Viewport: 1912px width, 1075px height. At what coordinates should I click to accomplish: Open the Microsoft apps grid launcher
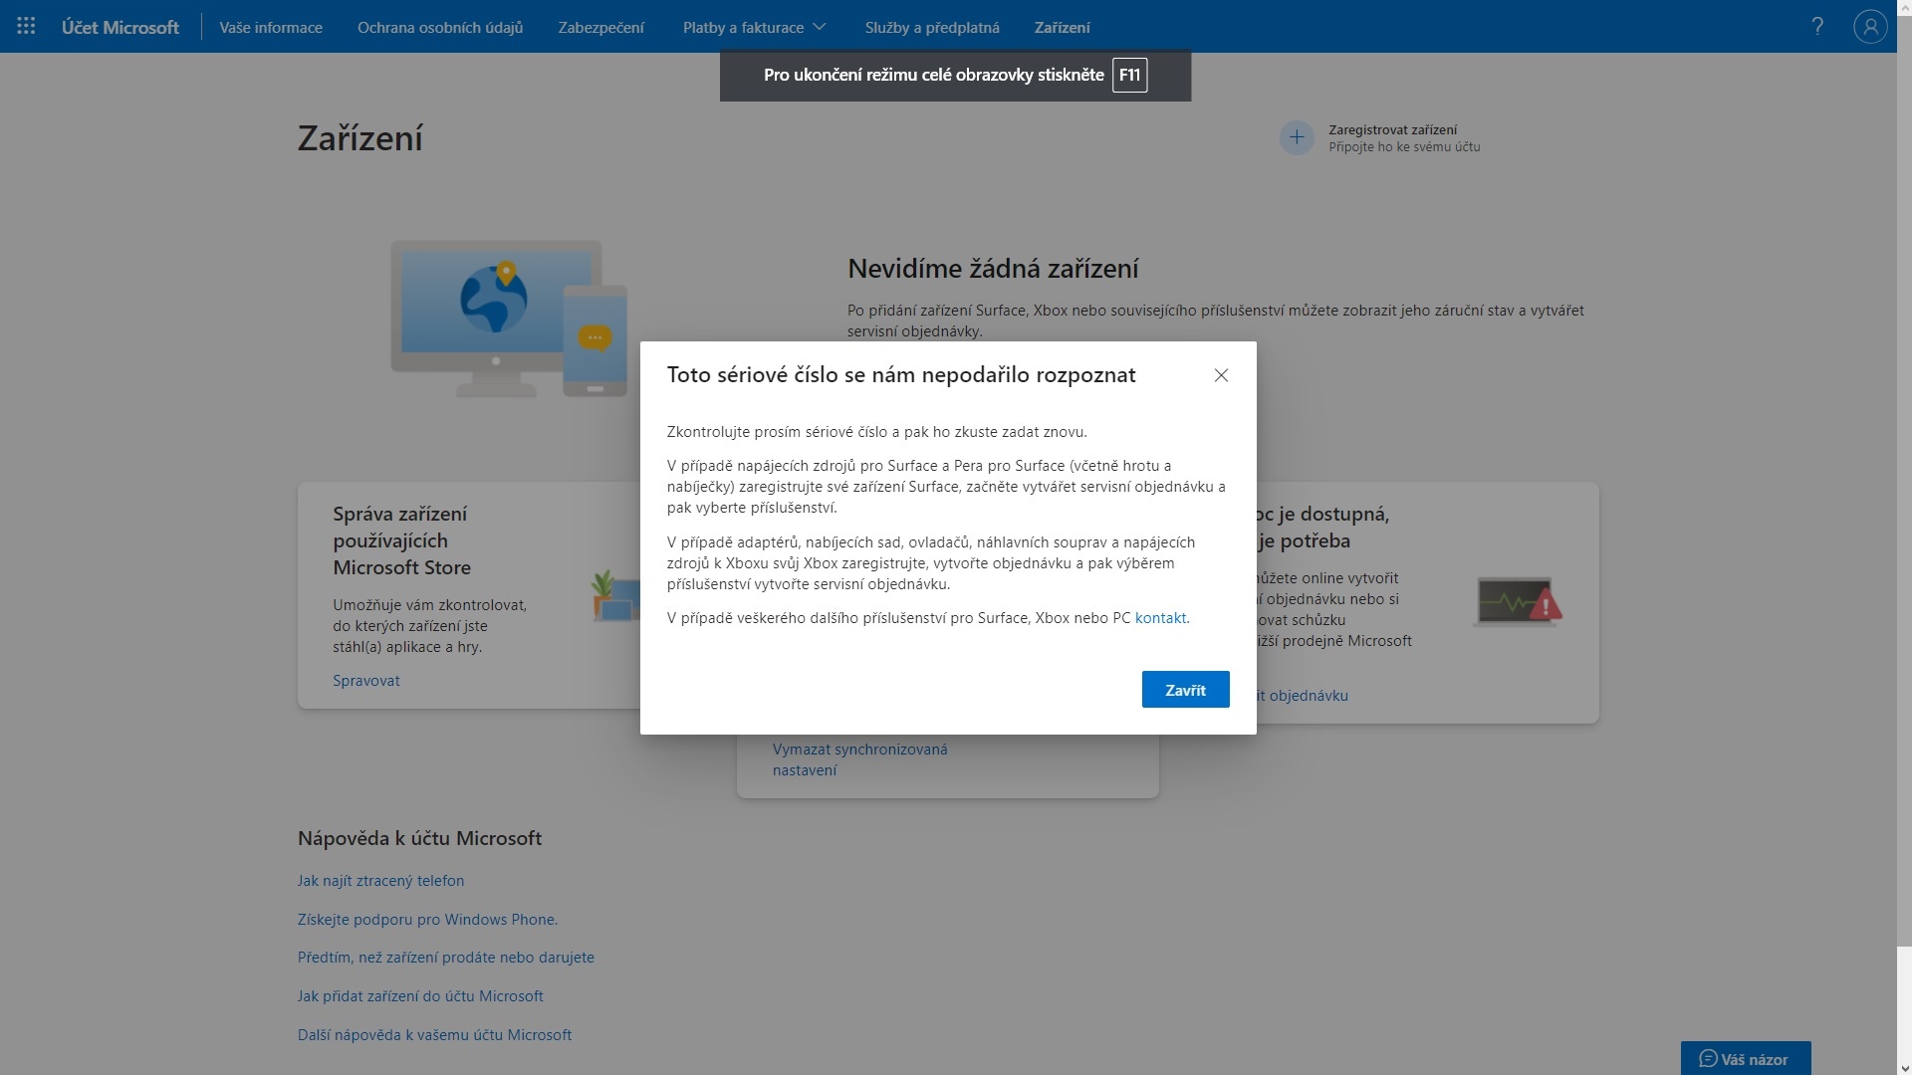(x=26, y=27)
